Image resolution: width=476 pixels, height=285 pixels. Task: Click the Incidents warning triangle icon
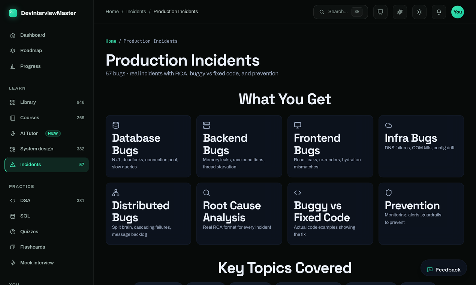[13, 165]
